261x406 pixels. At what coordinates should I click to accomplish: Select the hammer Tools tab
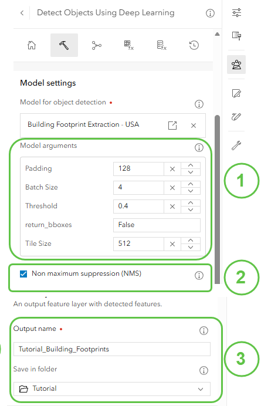64,45
